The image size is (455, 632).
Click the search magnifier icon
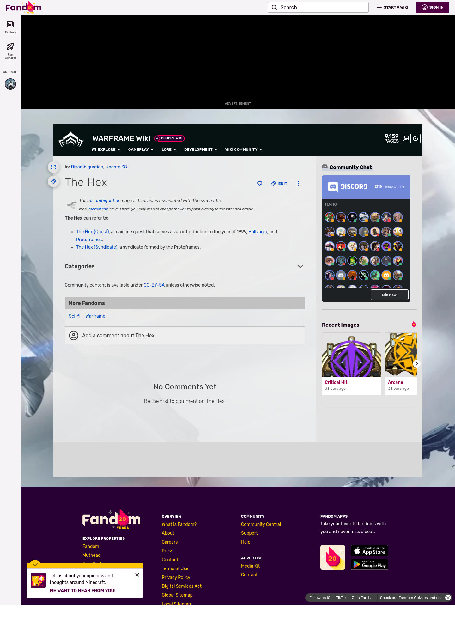(274, 7)
